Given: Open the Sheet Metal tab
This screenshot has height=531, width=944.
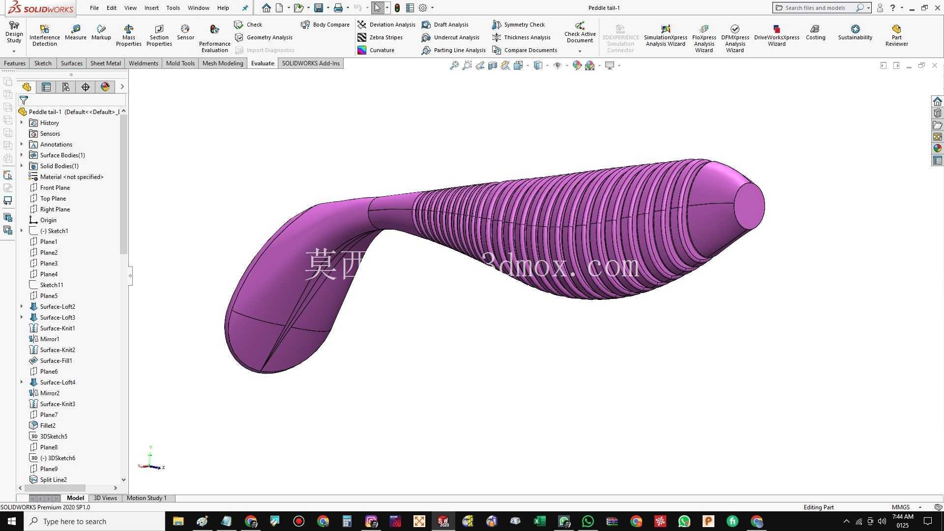Looking at the screenshot, I should (105, 63).
